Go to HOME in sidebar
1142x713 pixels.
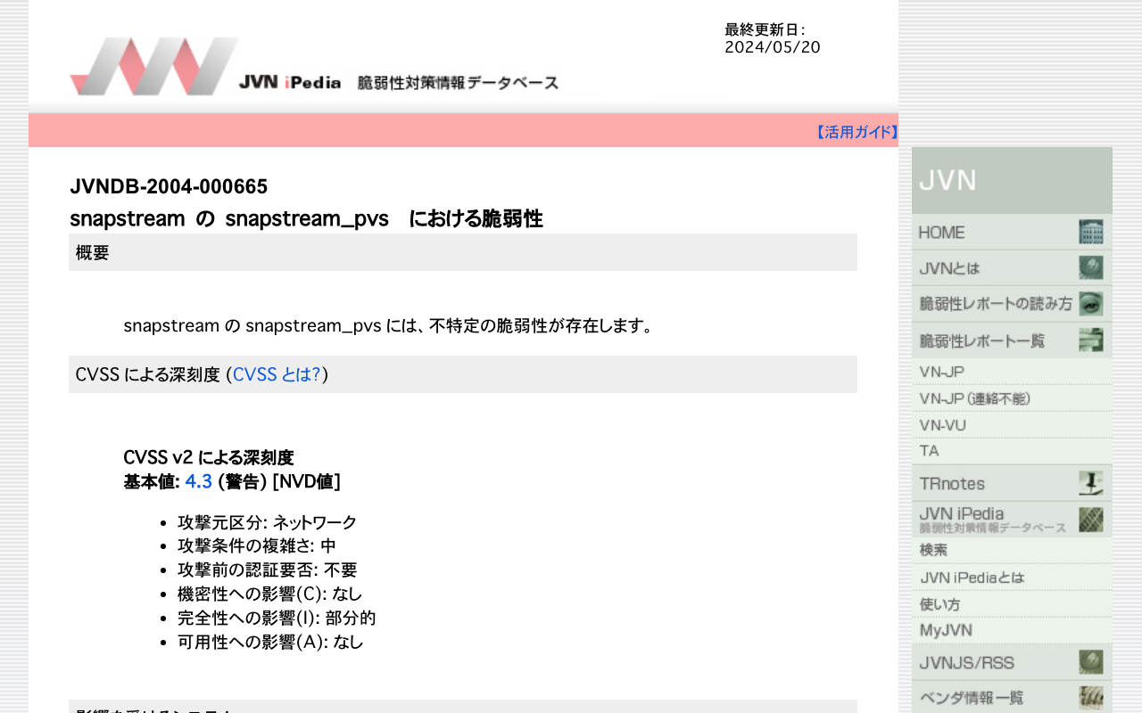[x=1012, y=232]
